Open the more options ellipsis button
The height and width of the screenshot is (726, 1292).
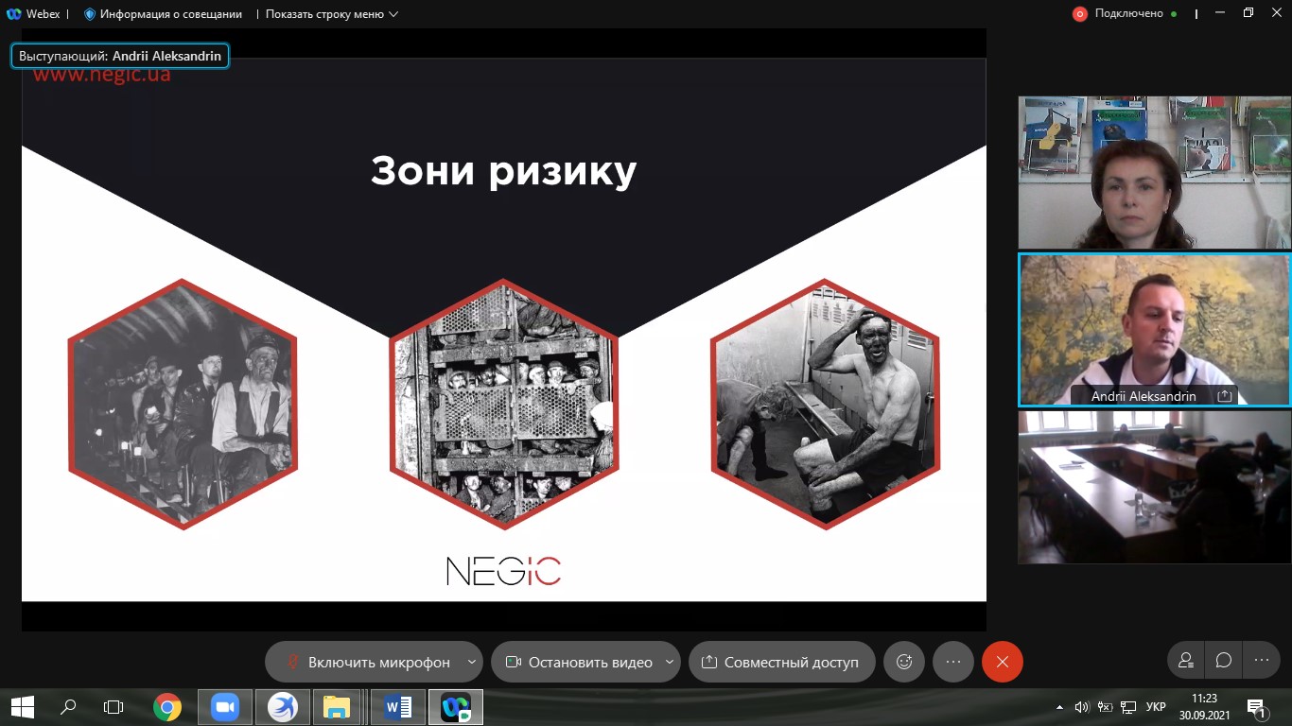coord(953,662)
